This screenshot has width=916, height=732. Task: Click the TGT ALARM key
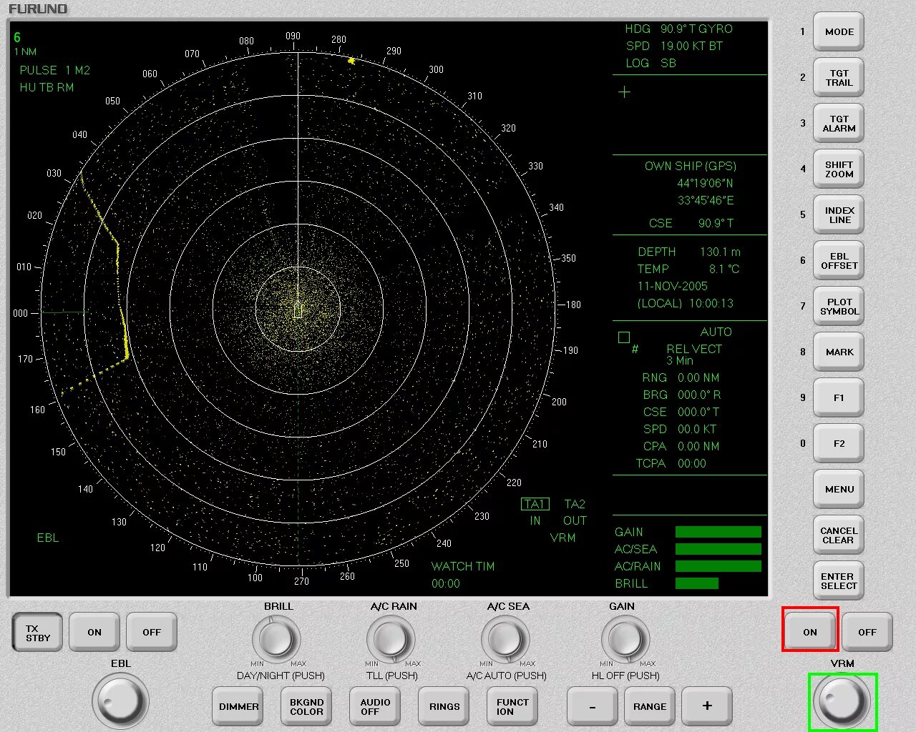pos(839,124)
